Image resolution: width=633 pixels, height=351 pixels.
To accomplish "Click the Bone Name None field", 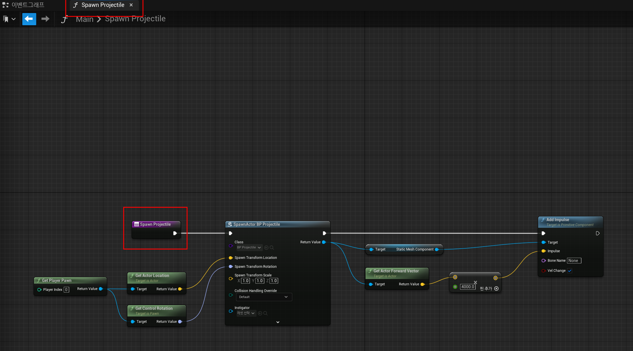I will point(574,261).
